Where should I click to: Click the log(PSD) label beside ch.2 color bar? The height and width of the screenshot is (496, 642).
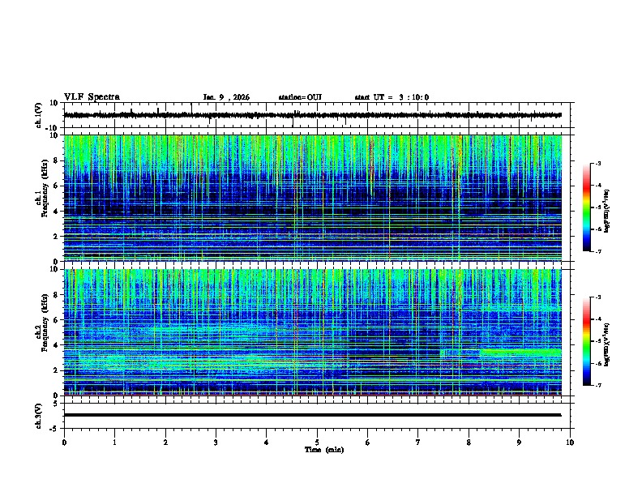click(x=607, y=345)
